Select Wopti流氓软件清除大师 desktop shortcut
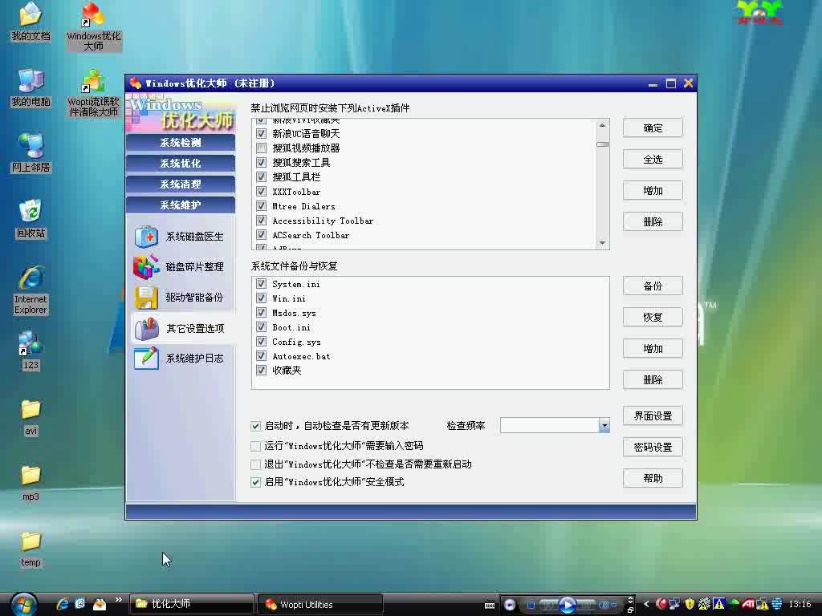Viewport: 822px width, 616px height. (94, 93)
